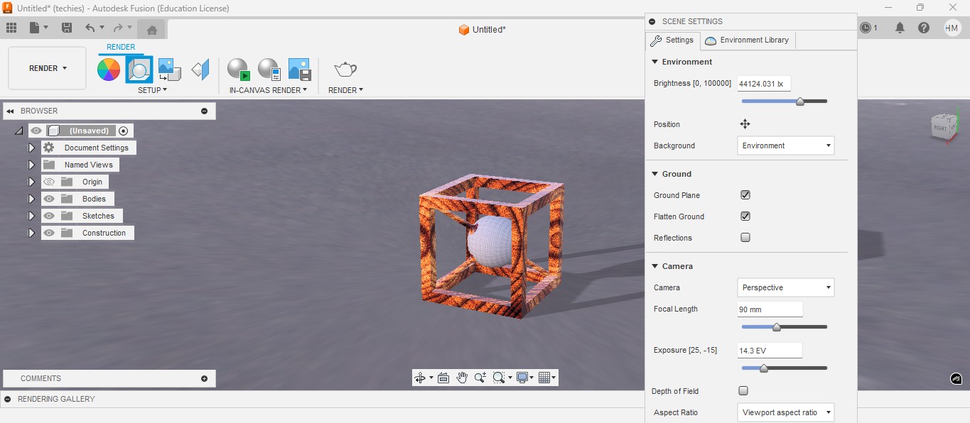Switch to the Environment Library tab
Image resolution: width=970 pixels, height=423 pixels.
747,40
